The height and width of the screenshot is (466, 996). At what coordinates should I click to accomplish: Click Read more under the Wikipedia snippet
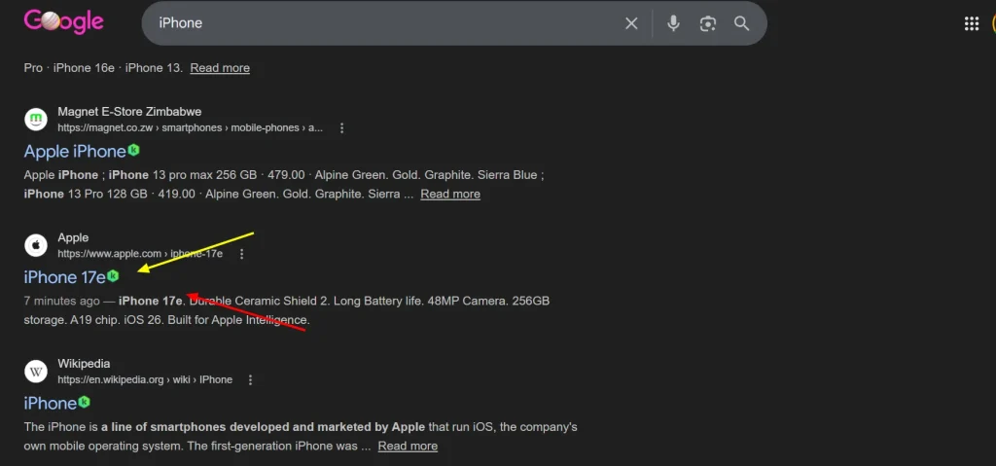coord(408,446)
